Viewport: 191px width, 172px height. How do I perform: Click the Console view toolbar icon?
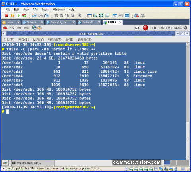(x=127, y=15)
